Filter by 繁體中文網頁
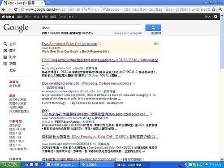This screenshot has width=224, height=168. pyautogui.click(x=18, y=103)
